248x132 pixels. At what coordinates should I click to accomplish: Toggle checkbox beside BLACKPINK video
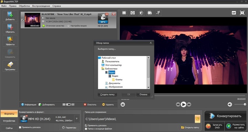point(22,20)
